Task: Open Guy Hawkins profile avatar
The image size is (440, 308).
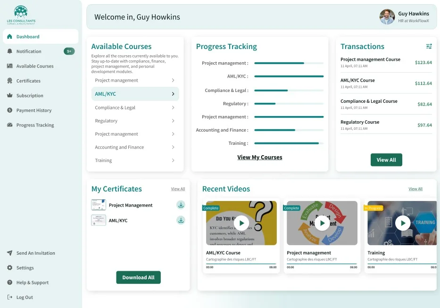Action: click(387, 17)
